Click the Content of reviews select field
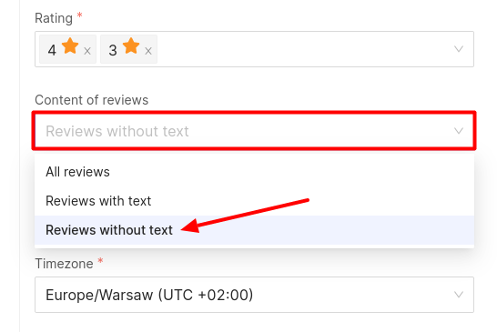Image resolution: width=497 pixels, height=332 pixels. [x=254, y=131]
